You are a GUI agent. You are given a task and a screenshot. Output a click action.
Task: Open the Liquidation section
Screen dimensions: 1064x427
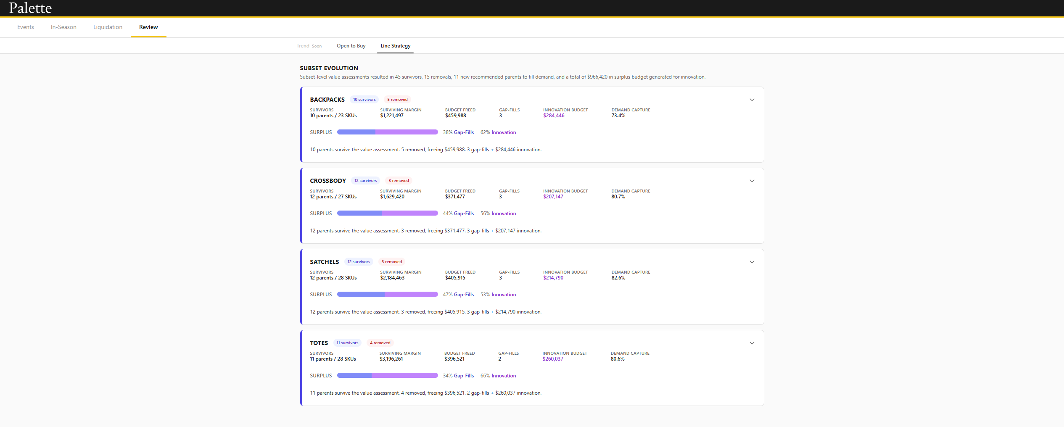108,27
